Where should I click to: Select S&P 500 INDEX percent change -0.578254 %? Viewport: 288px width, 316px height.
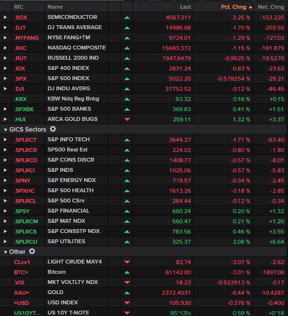[x=234, y=79]
